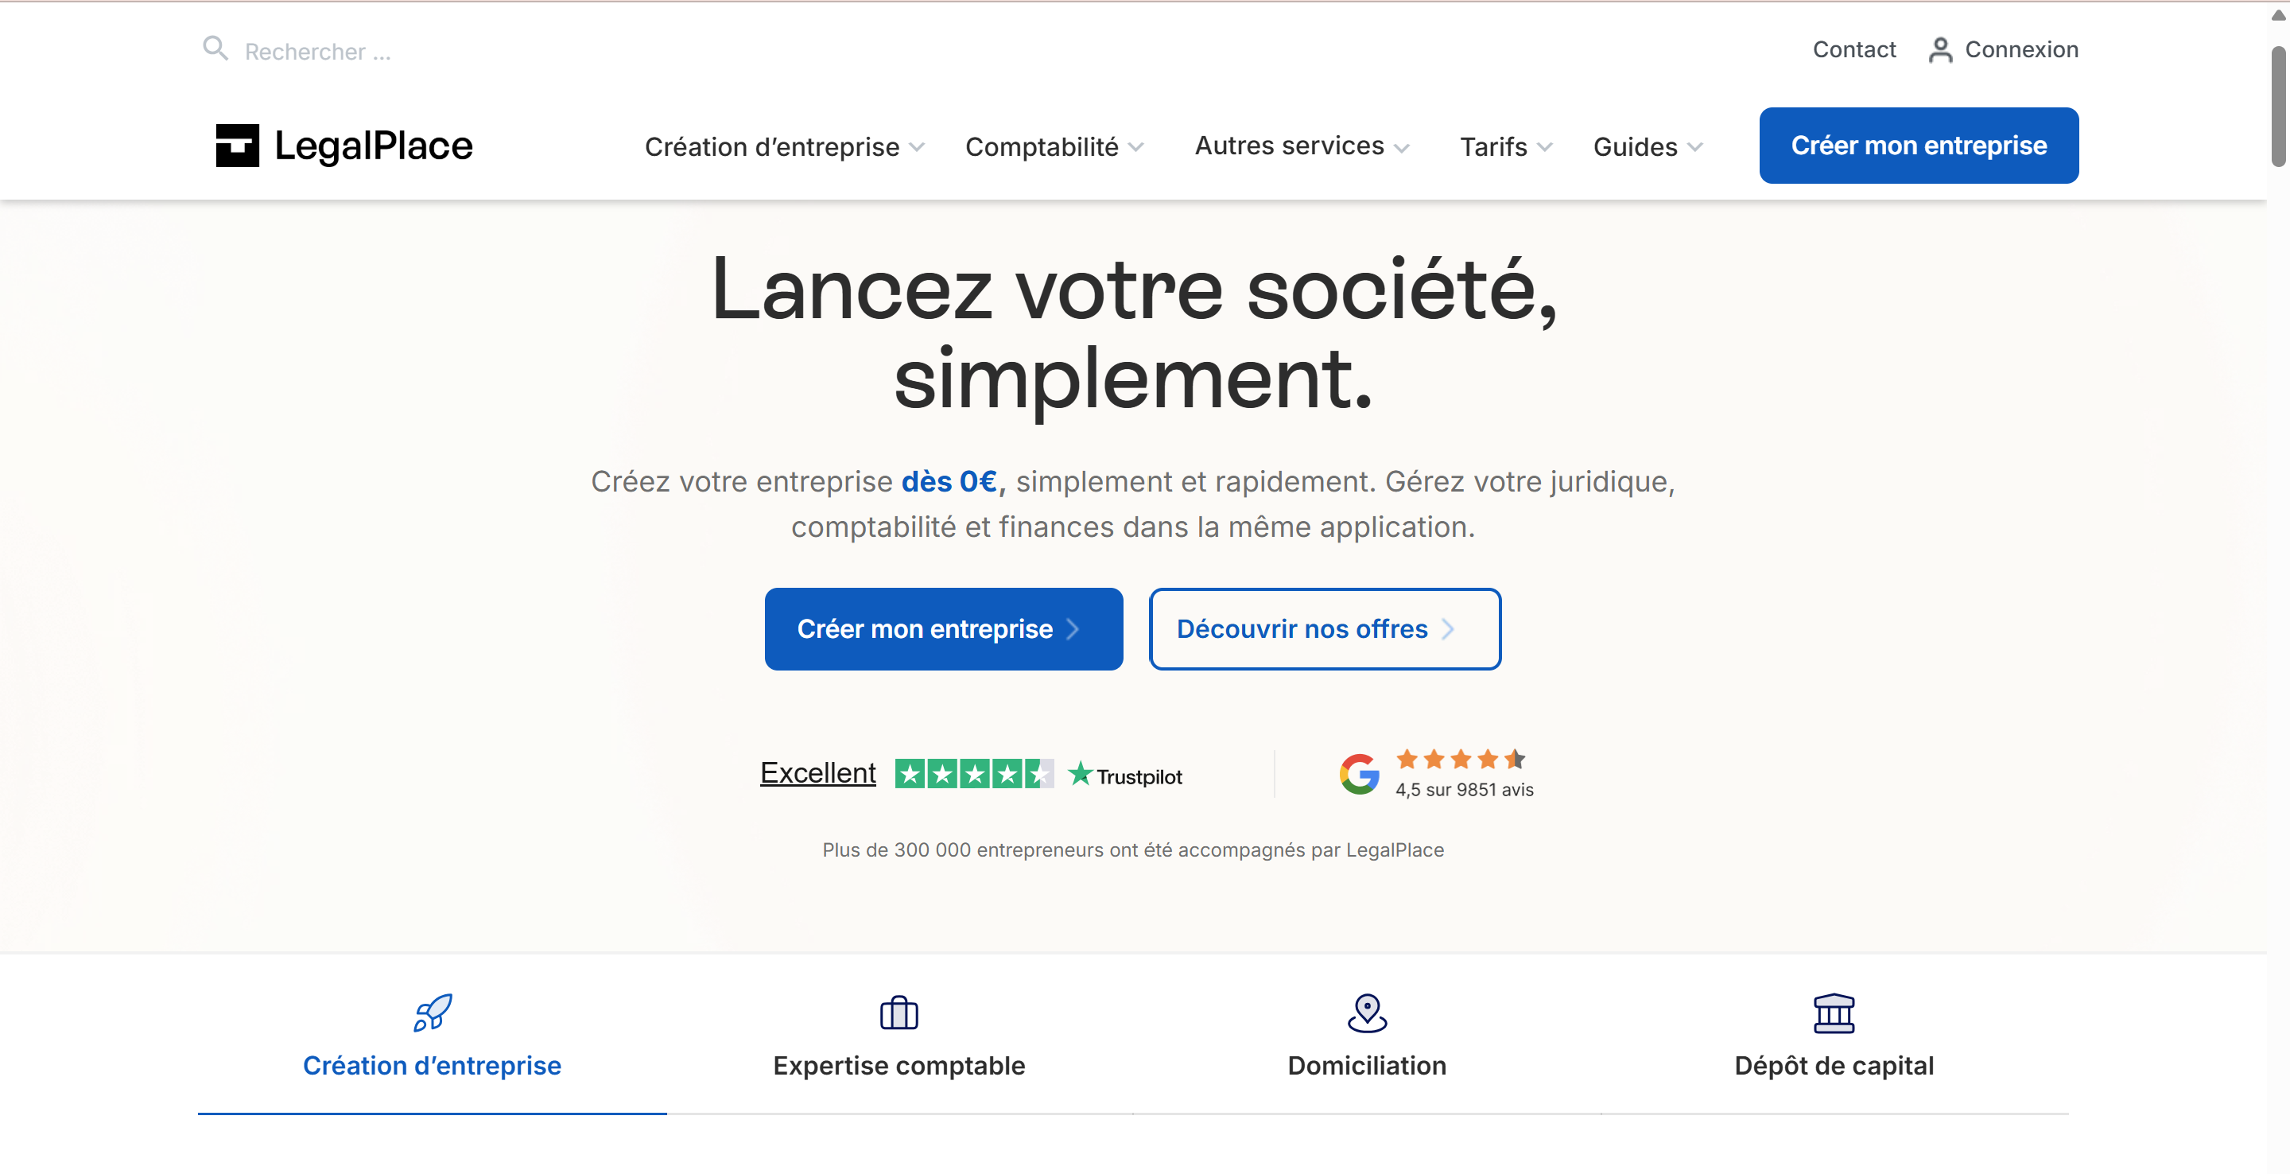Click the map pin Domiciliation icon

pos(1366,1013)
